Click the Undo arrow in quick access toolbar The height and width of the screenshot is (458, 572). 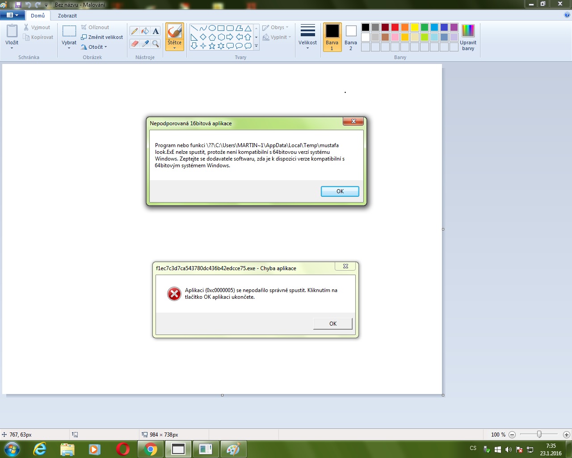click(28, 4)
